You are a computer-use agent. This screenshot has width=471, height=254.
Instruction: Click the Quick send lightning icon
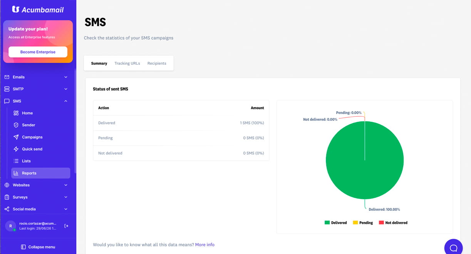[x=16, y=149]
